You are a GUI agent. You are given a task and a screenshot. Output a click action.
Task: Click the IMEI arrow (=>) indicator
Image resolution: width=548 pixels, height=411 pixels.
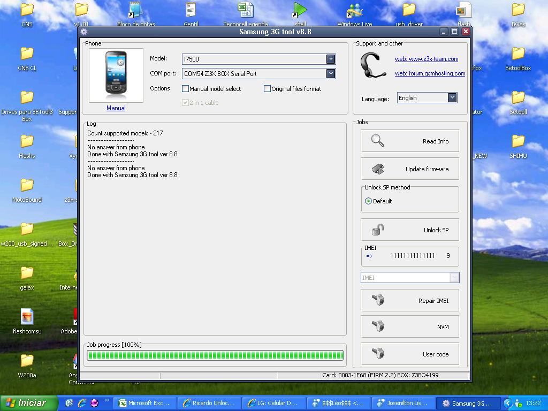369,256
